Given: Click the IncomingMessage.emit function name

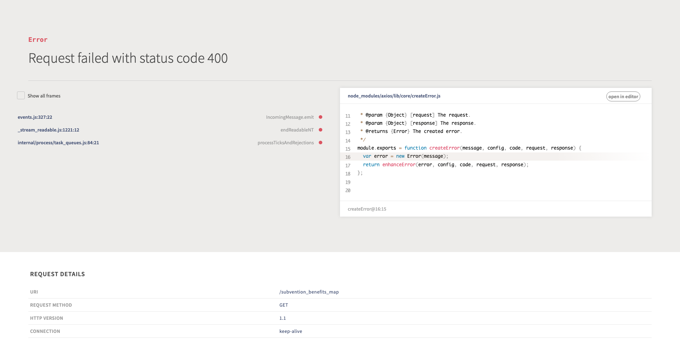Looking at the screenshot, I should (x=290, y=117).
